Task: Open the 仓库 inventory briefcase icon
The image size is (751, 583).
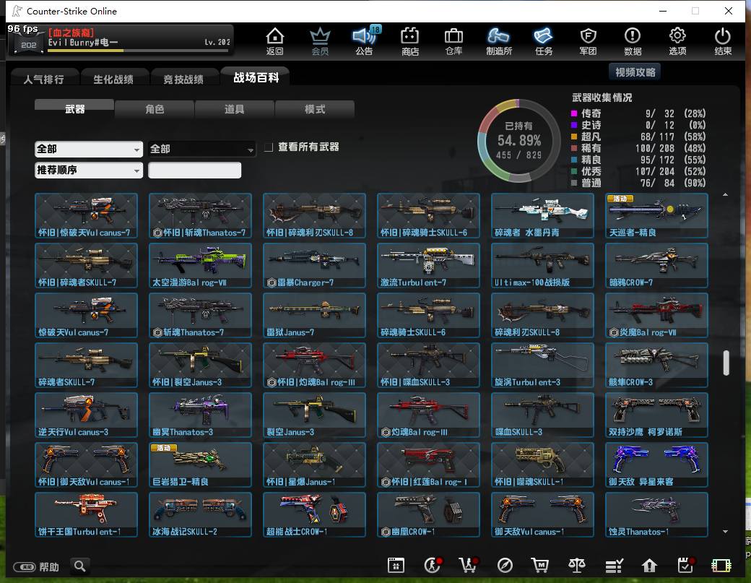Action: (x=453, y=40)
